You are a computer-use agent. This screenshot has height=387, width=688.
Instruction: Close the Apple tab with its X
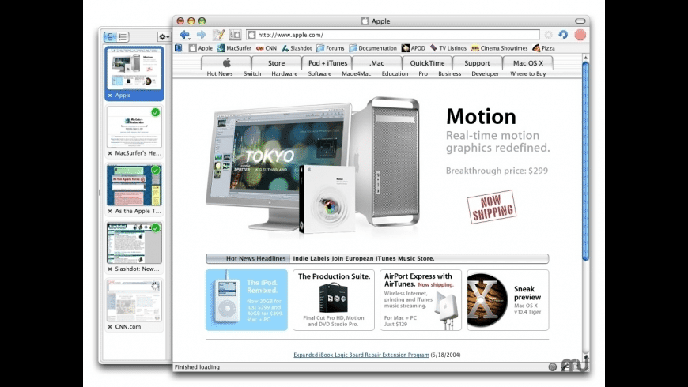click(x=110, y=95)
